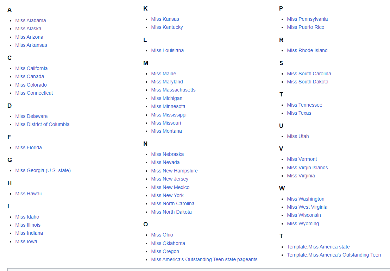The width and height of the screenshot is (390, 271).
Task: Visit the Miss New York page
Action: coord(167,195)
